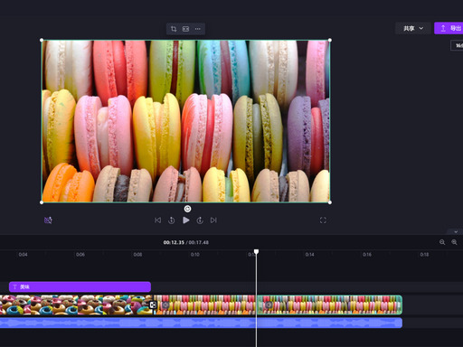463x347 pixels.
Task: Click the mute icon on the middle macaron clip
Action: tap(165, 305)
